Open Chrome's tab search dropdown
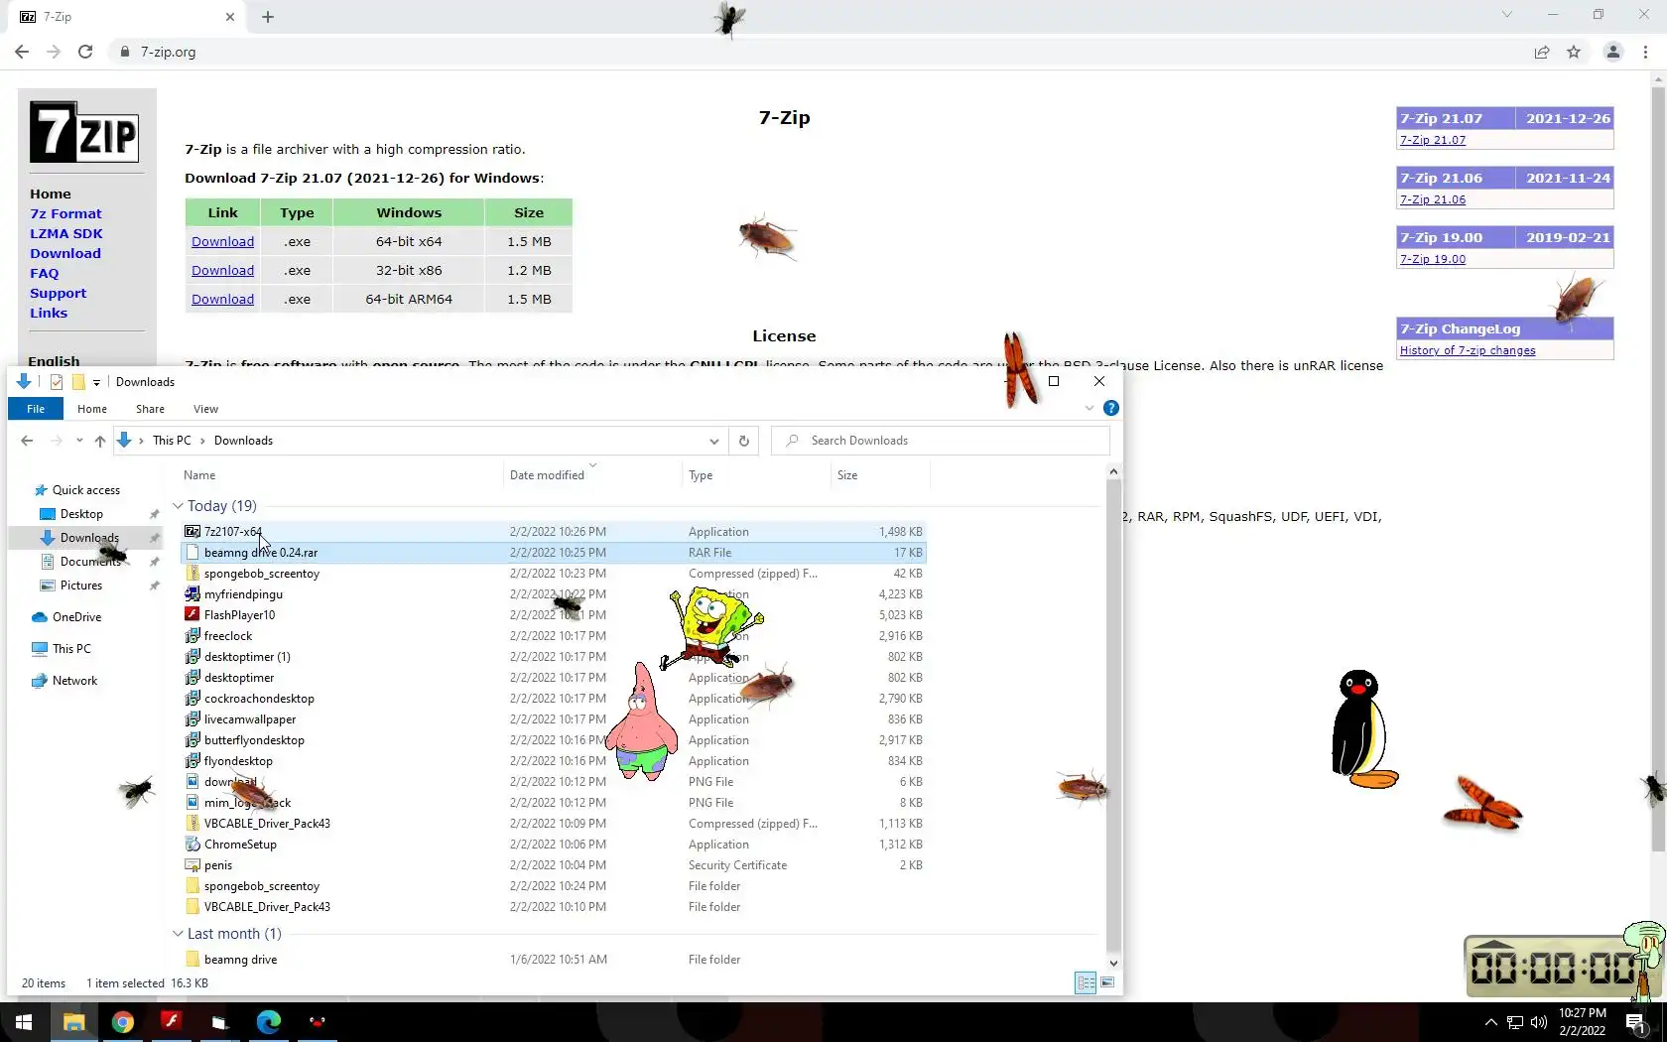Image resolution: width=1667 pixels, height=1042 pixels. [1507, 15]
